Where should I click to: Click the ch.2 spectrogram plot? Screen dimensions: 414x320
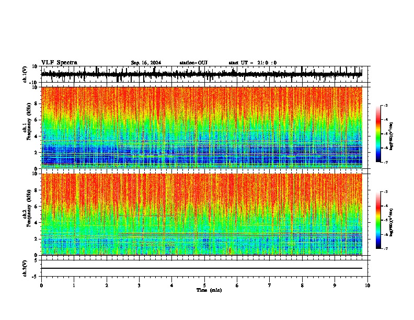(202, 214)
